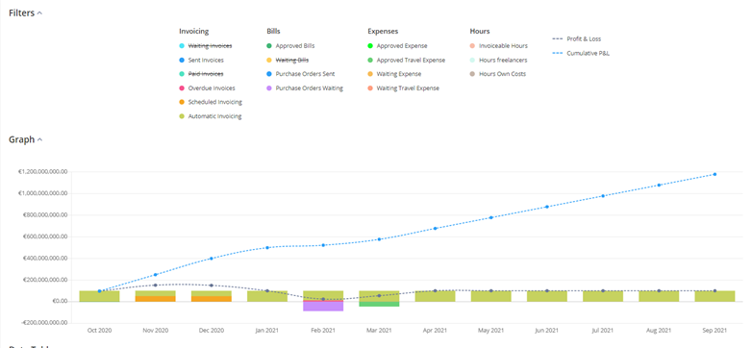This screenshot has width=752, height=348.
Task: Click the green Approved Bills legend dot
Action: click(269, 46)
